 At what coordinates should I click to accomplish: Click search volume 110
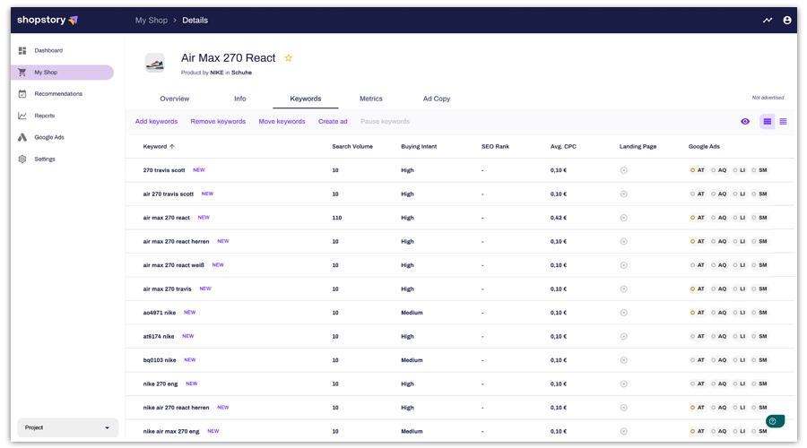(336, 218)
